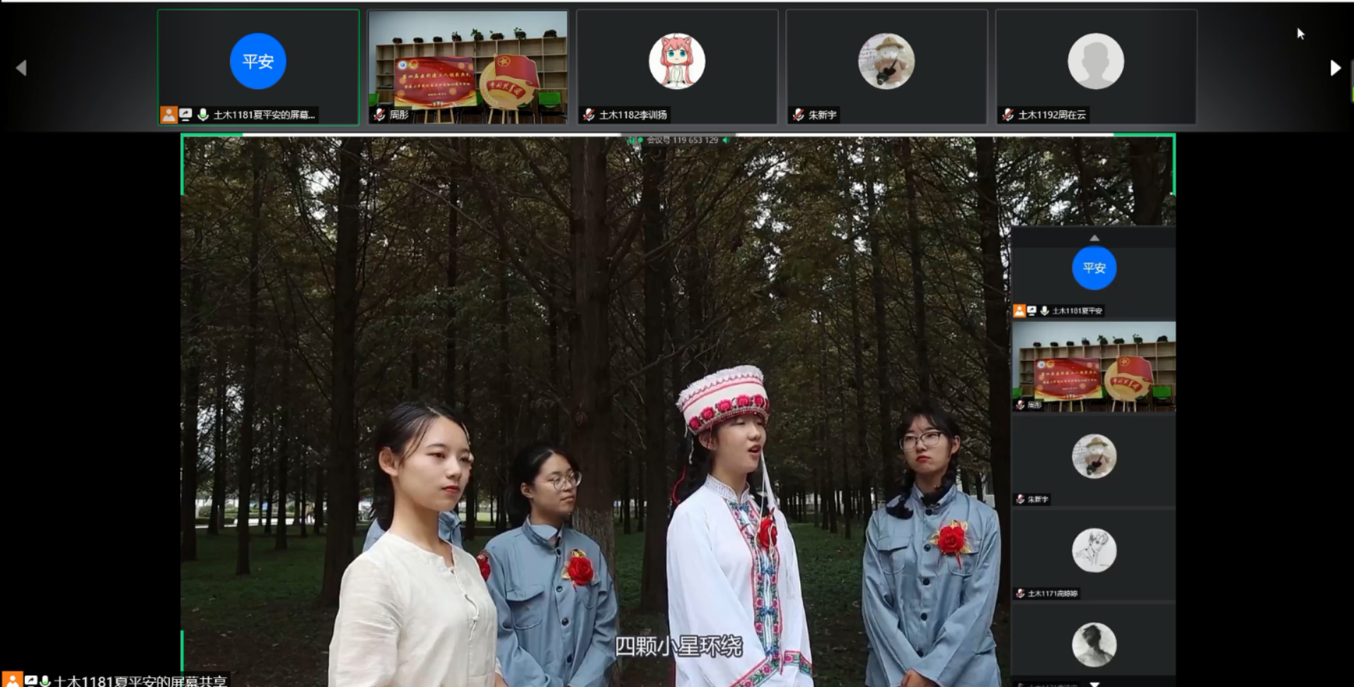Click the green mic icon in bottom-left corner
1354x687 pixels.
coord(45,681)
